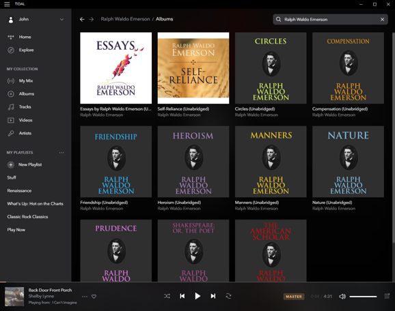Open What's Up: Hot on the Charts playlist
This screenshot has height=311, width=395.
tap(35, 204)
